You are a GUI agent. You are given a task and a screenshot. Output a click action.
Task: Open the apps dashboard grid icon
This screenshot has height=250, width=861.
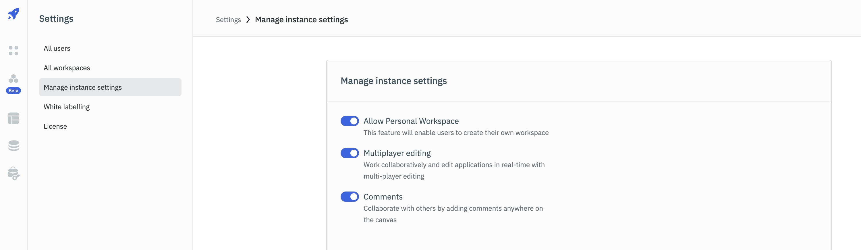[13, 50]
